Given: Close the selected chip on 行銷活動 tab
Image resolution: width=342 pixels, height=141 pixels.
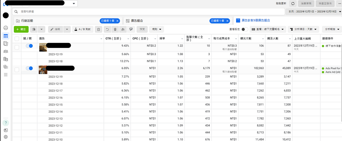Looking at the screenshot, I should 117,21.
